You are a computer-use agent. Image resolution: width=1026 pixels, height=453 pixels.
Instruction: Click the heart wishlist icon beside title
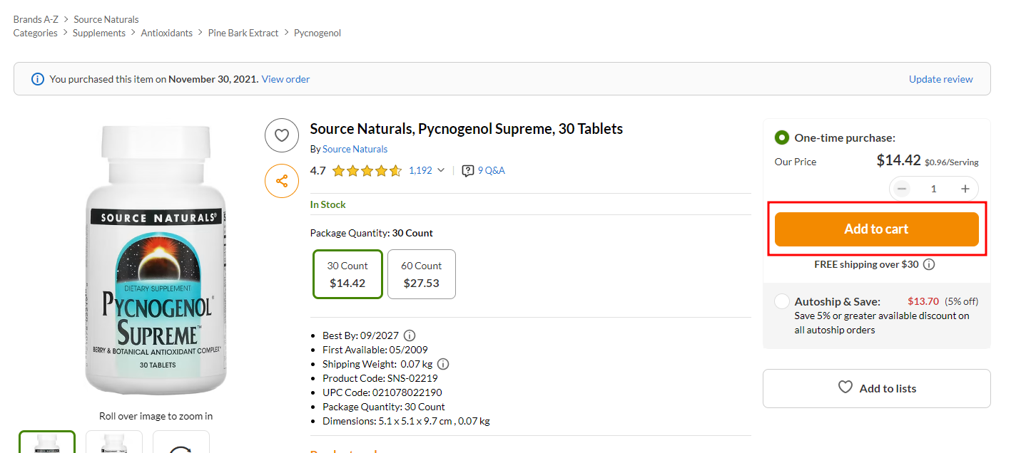click(282, 135)
